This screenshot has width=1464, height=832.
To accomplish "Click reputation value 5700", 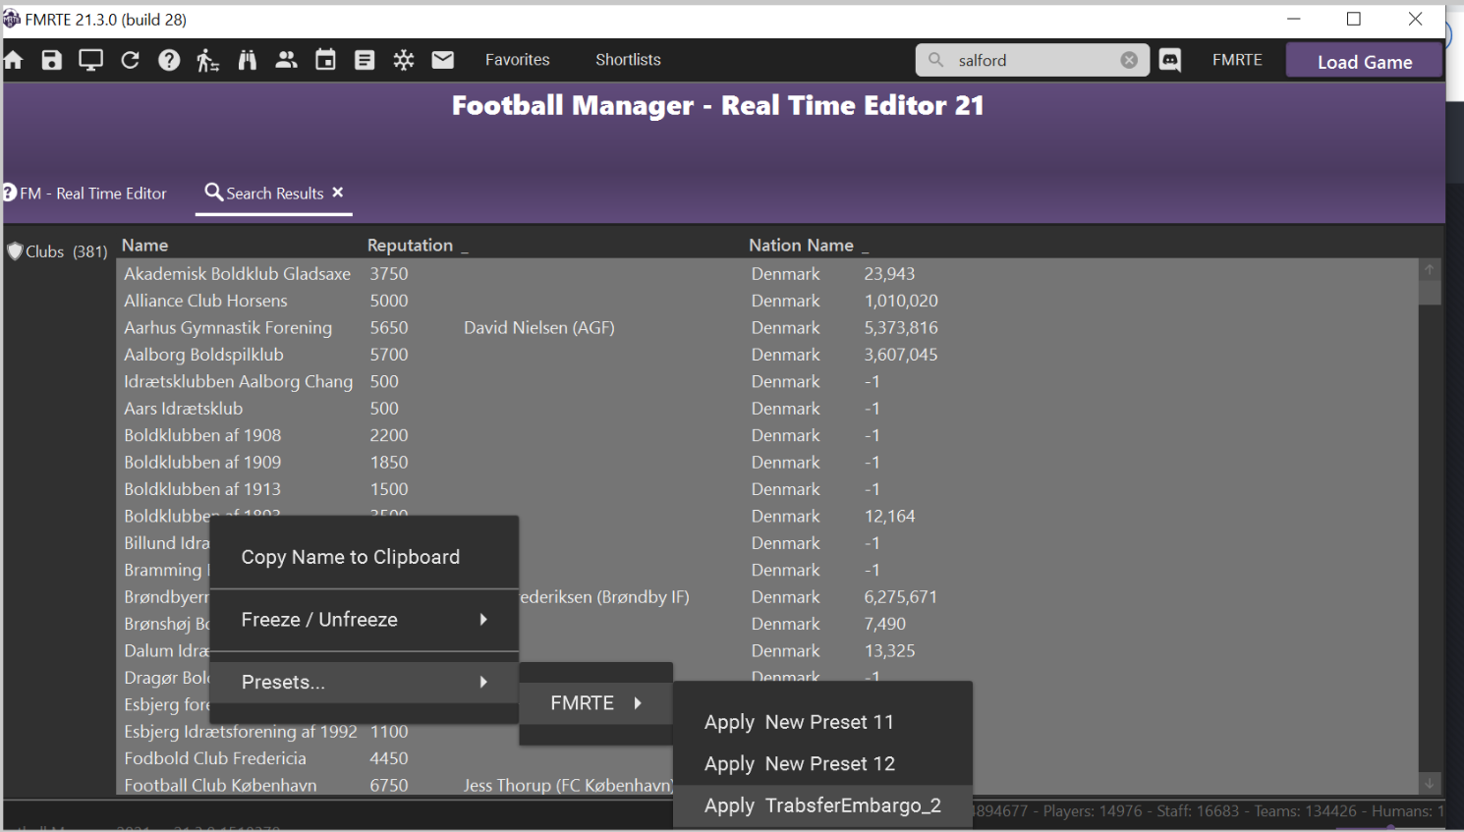I will (x=389, y=355).
